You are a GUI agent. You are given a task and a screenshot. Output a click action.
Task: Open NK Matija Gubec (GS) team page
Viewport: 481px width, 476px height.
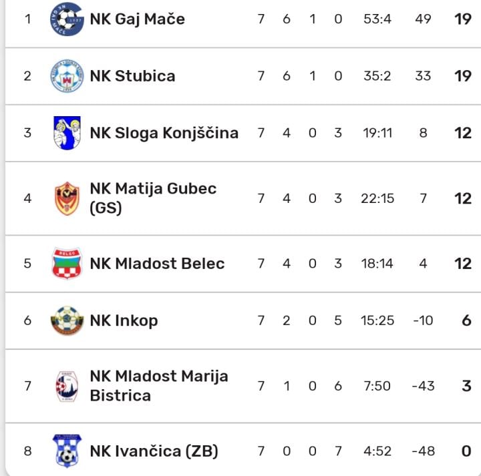(x=153, y=198)
